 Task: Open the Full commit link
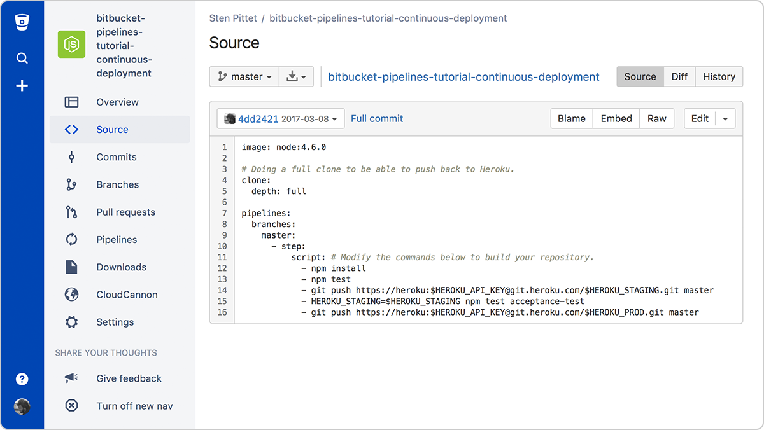[376, 118]
